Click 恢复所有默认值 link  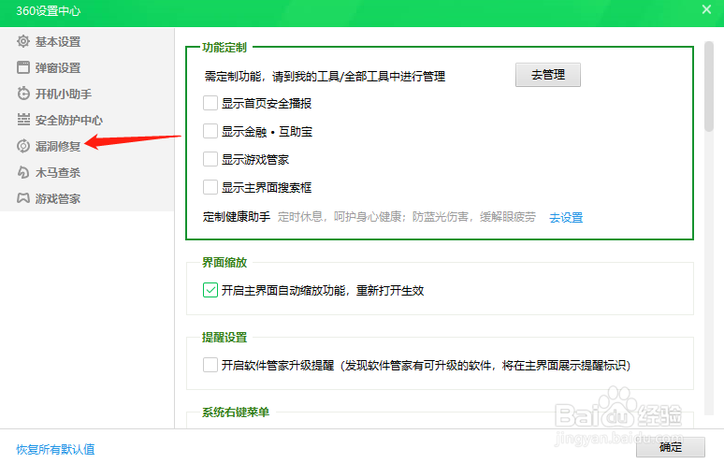click(x=55, y=449)
